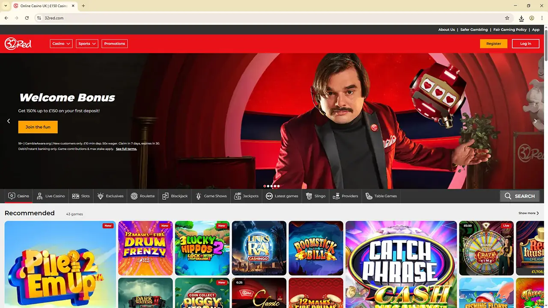The height and width of the screenshot is (308, 548).
Task: Click the Join the fun button
Action: [x=38, y=127]
